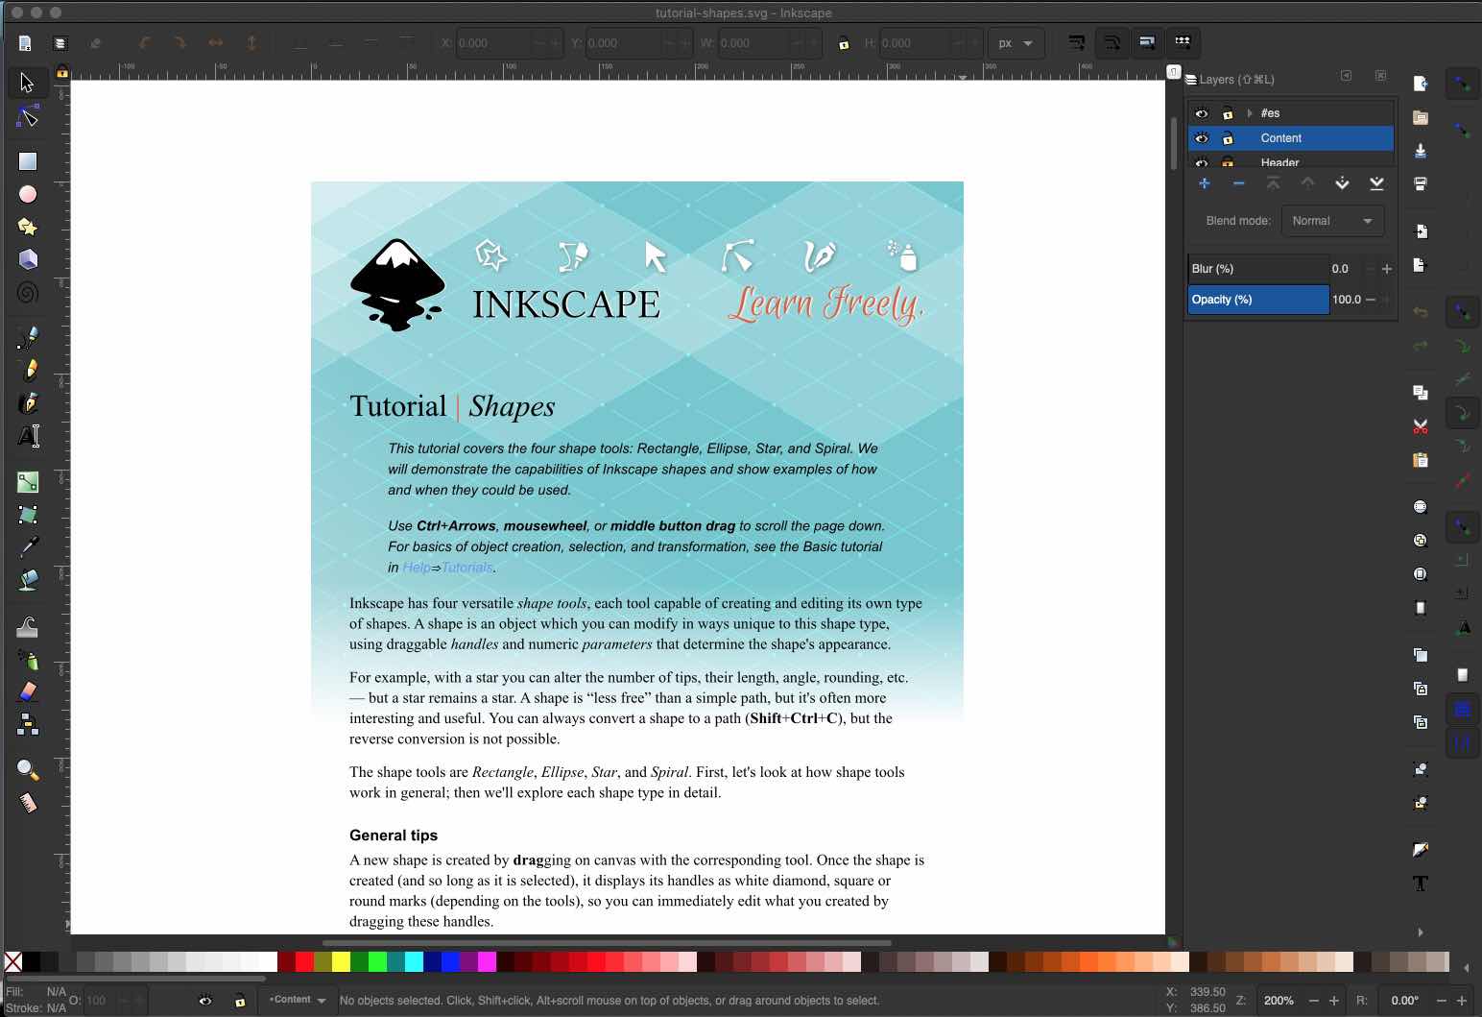Pick the cyan palette swatch
Image resolution: width=1482 pixels, height=1017 pixels.
click(x=414, y=961)
